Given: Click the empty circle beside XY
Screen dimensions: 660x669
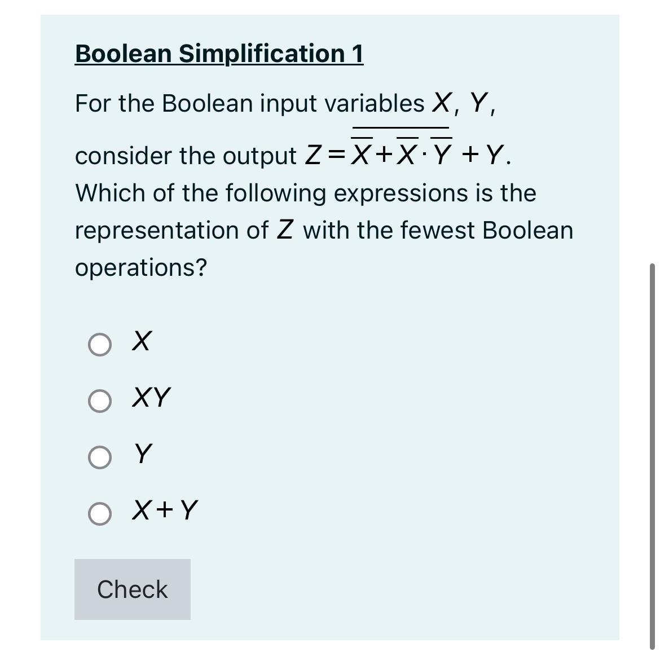Looking at the screenshot, I should [100, 401].
